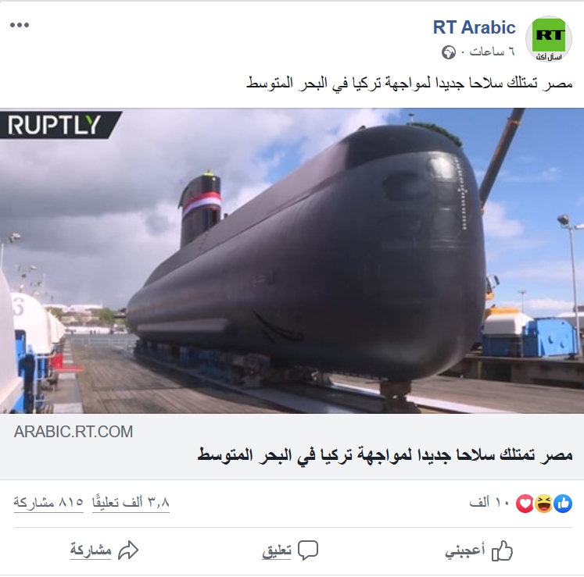
Task: Click the RT Arabic profile picture
Action: (x=548, y=39)
